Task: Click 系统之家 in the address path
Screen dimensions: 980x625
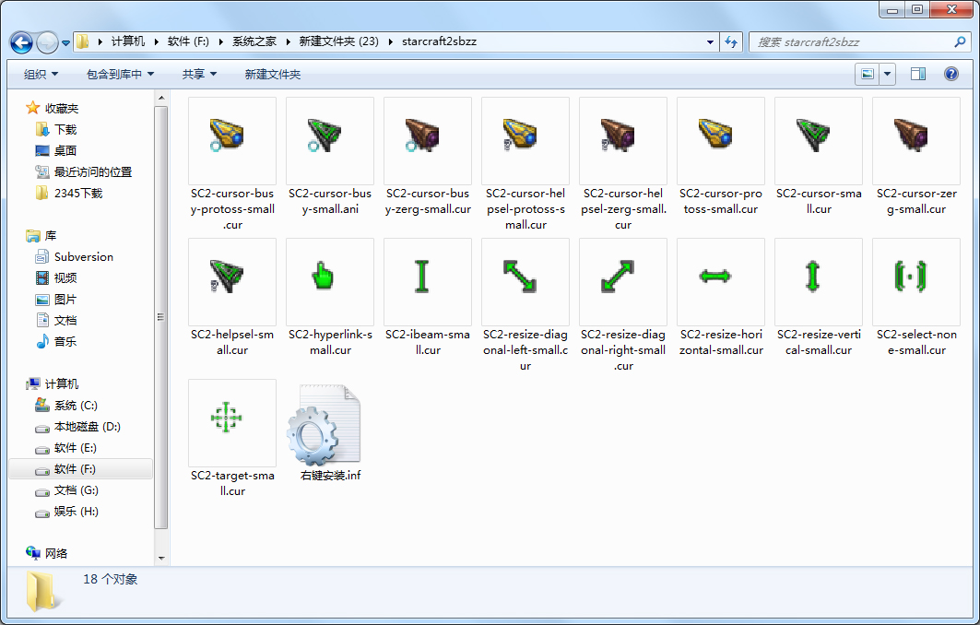Action: pos(254,41)
